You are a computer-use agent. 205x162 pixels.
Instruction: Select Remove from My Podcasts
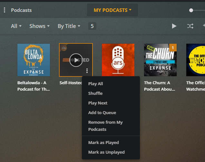pyautogui.click(x=111, y=126)
